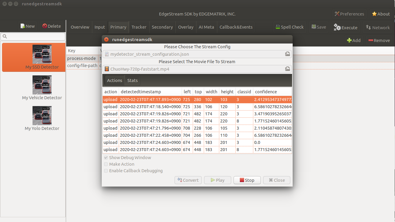Select row with timestamp 07:47:18.540
This screenshot has height=222, width=395.
tap(197, 107)
